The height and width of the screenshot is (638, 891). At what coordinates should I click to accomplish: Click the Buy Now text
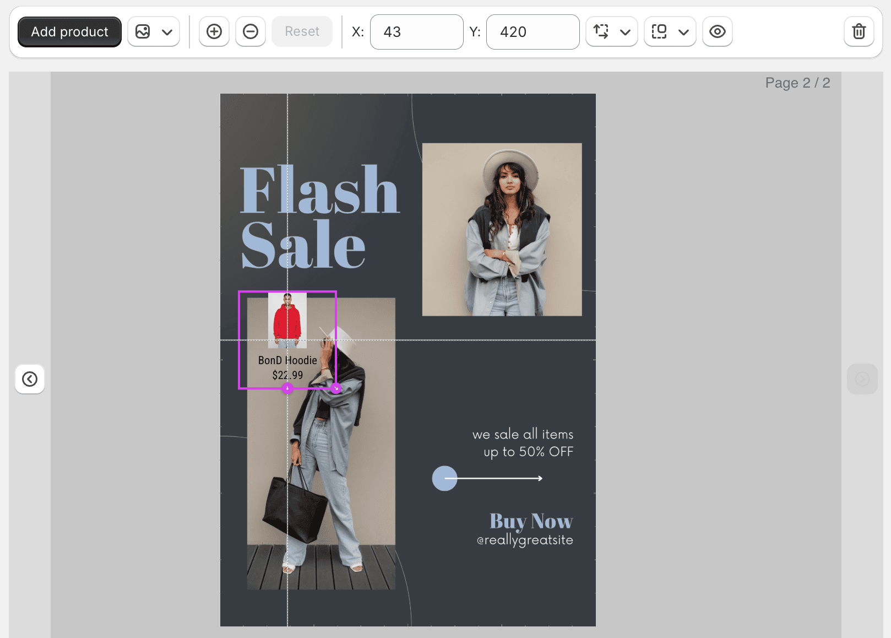pos(531,521)
